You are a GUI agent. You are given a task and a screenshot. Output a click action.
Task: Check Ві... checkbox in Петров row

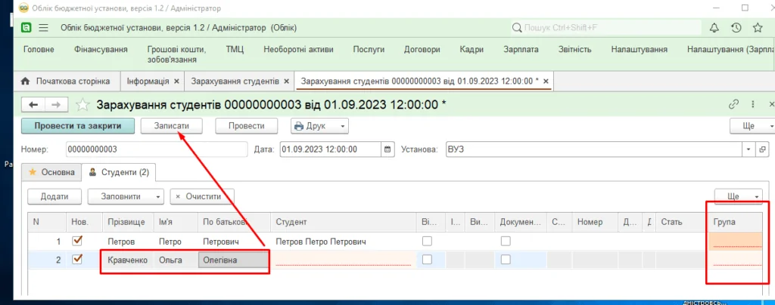[x=427, y=242]
